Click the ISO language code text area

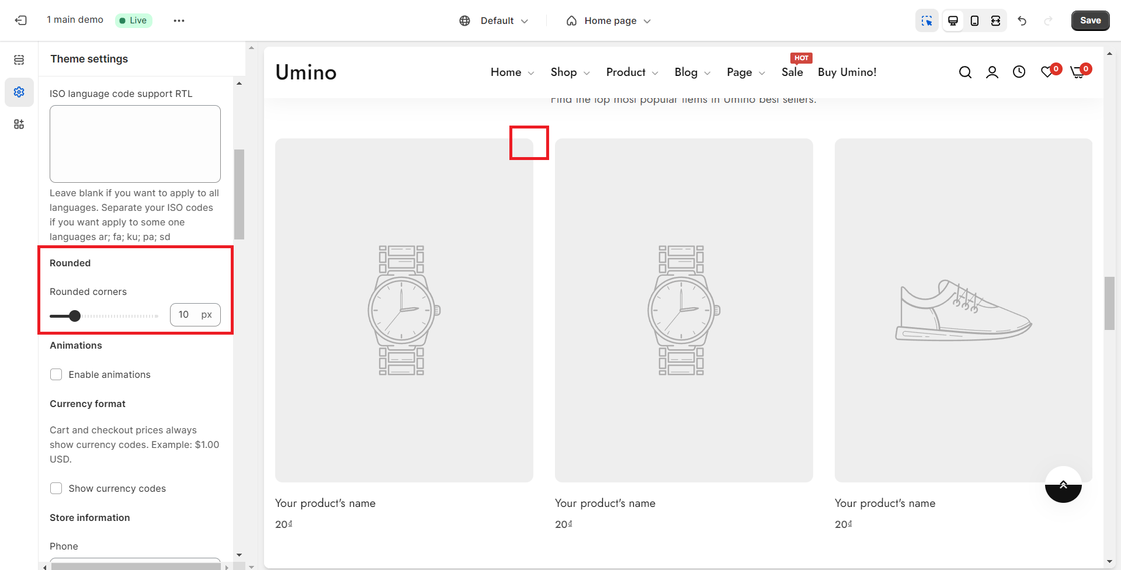tap(135, 144)
